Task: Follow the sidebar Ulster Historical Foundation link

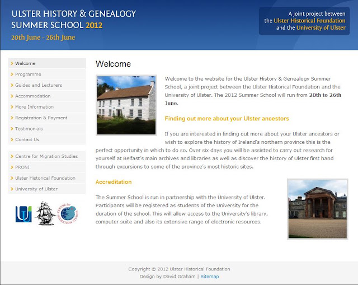Action: tap(47, 178)
